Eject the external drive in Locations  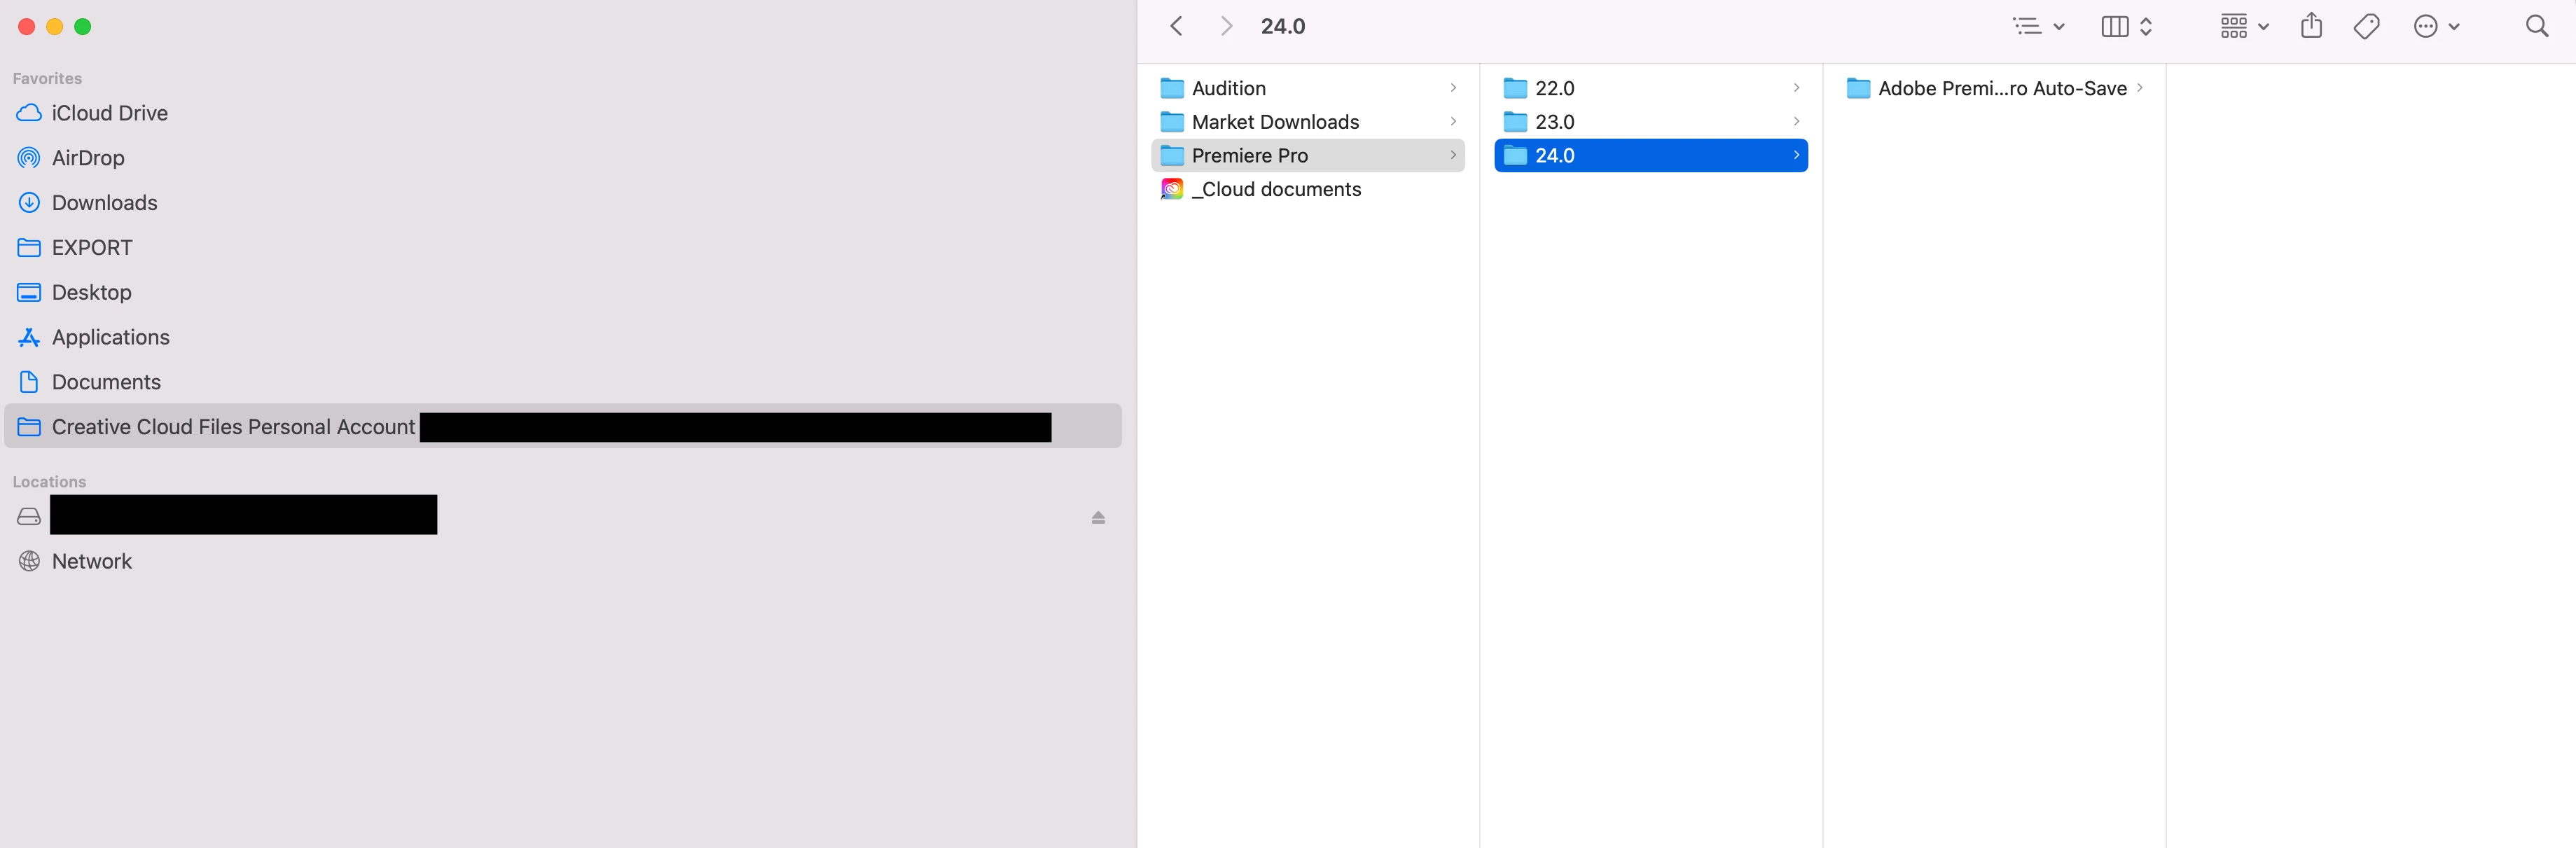pos(1098,517)
